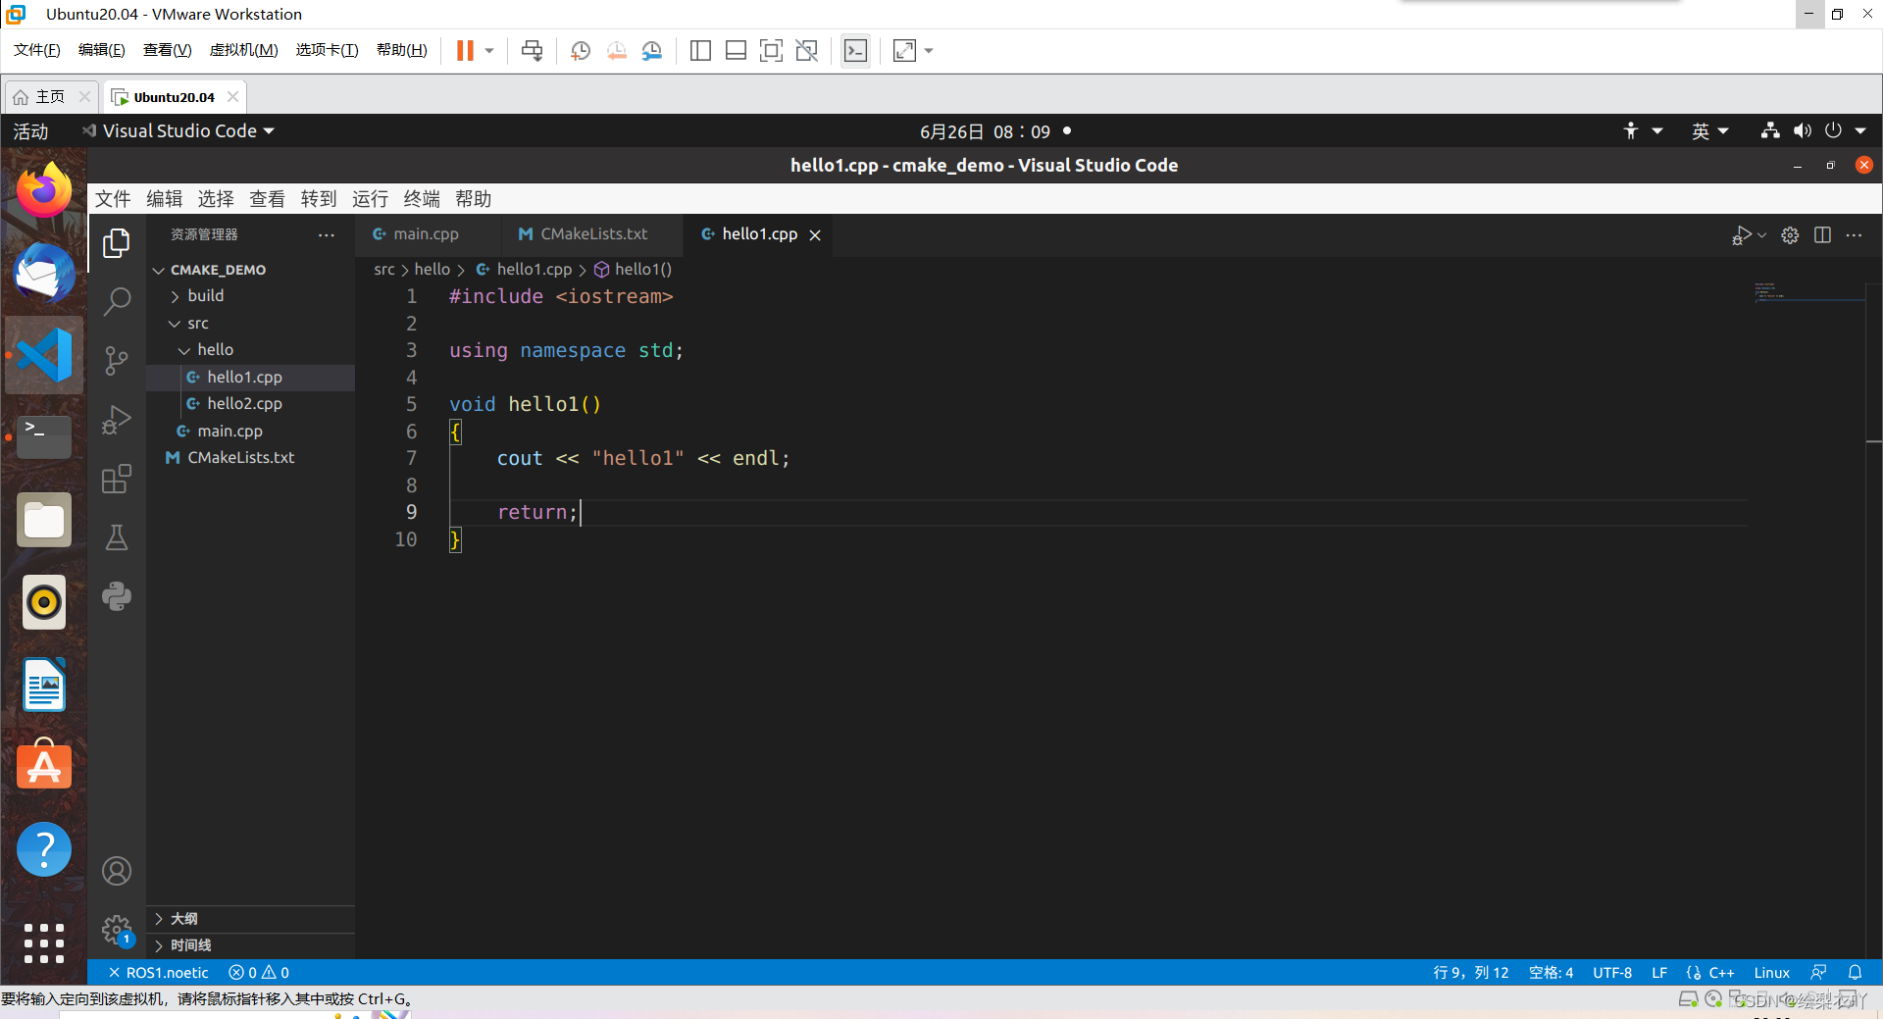The height and width of the screenshot is (1019, 1883).
Task: Open 虚拟机(M) menu in VMware
Action: click(x=244, y=50)
